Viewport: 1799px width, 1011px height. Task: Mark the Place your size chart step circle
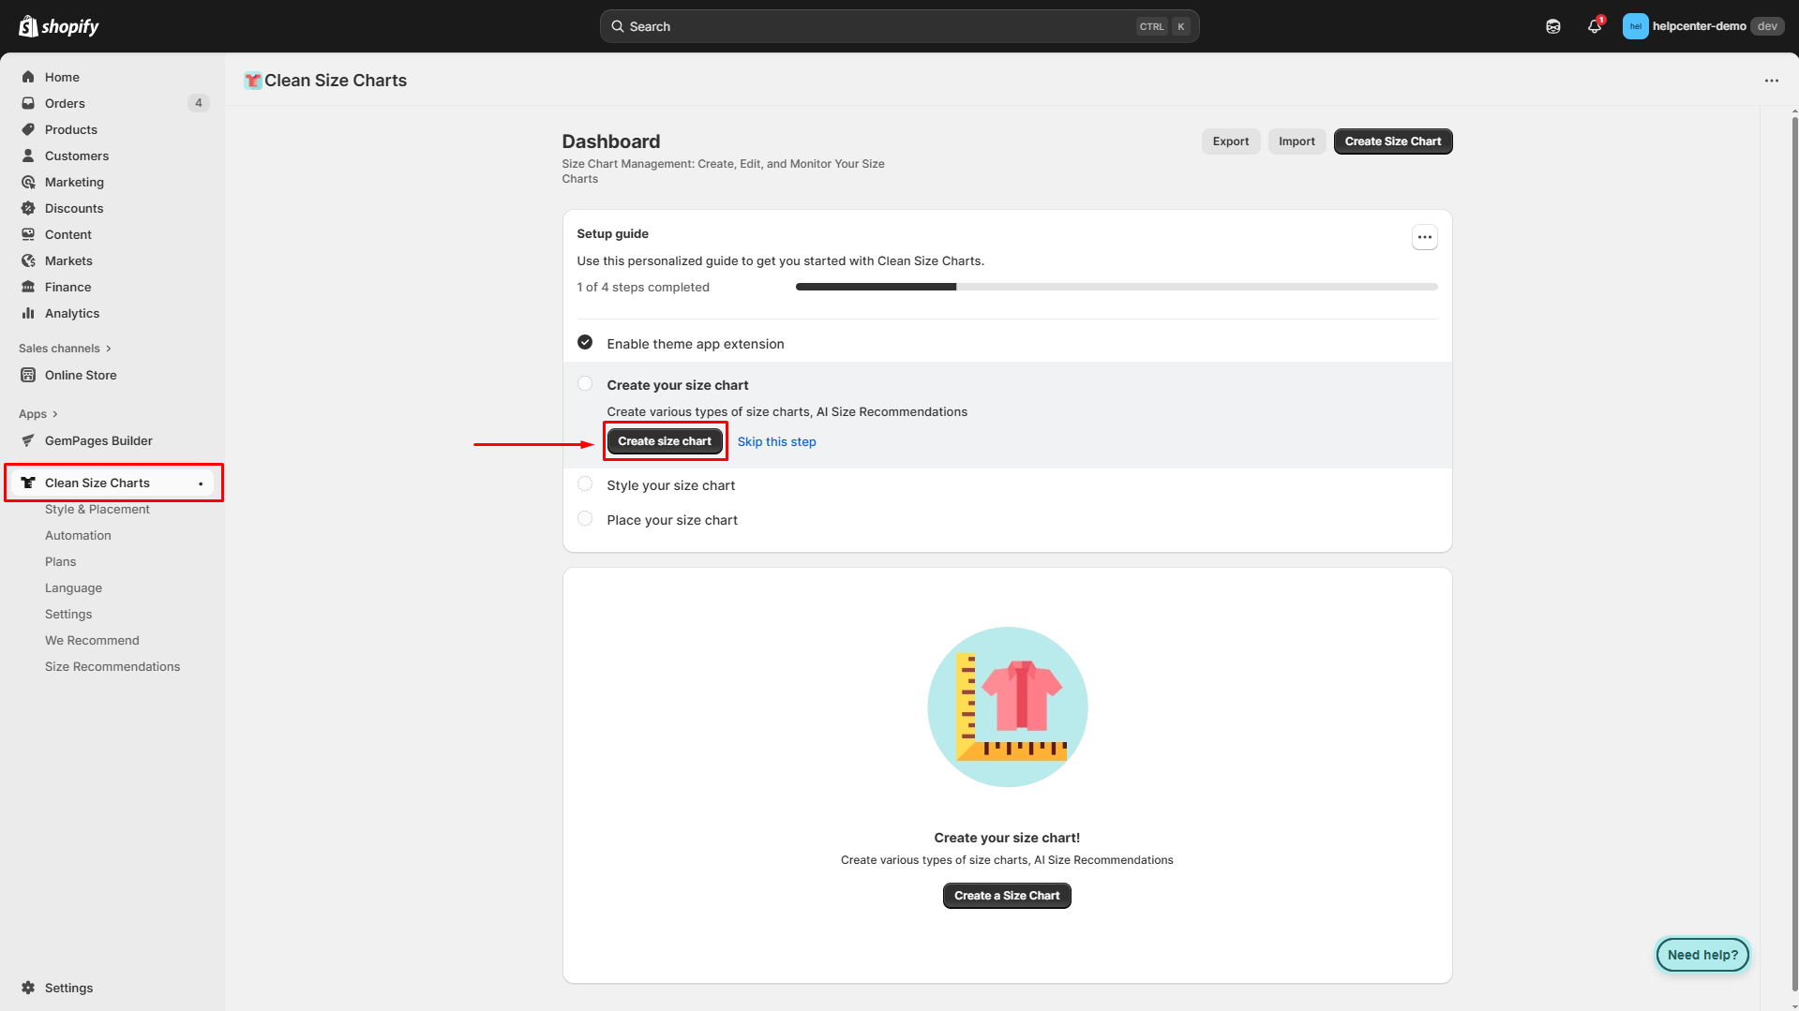(585, 519)
